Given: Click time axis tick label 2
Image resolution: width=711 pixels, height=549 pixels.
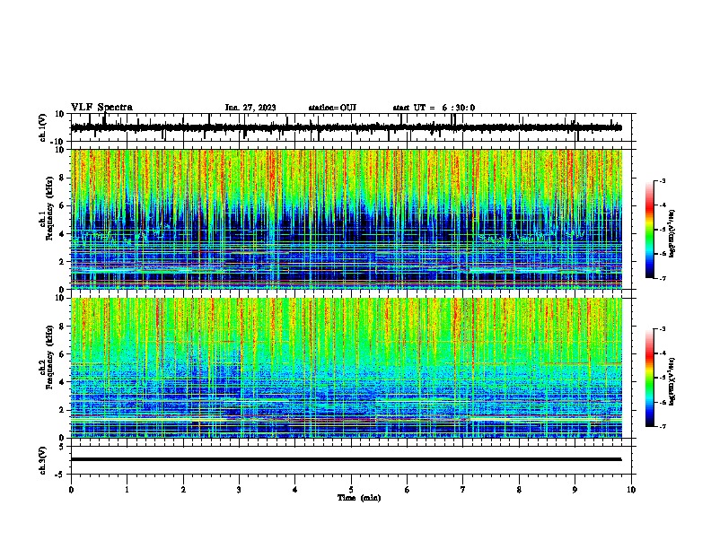Looking at the screenshot, I should click(x=183, y=490).
